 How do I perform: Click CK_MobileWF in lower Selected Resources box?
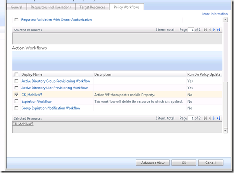point(23,124)
